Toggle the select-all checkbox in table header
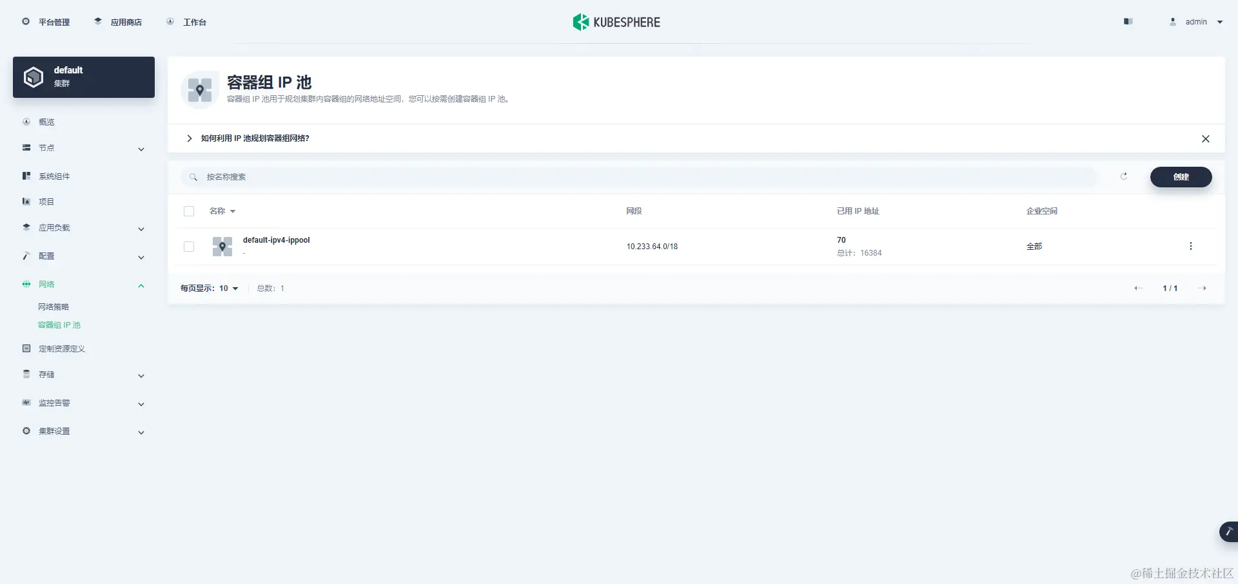This screenshot has width=1238, height=584. click(x=189, y=211)
